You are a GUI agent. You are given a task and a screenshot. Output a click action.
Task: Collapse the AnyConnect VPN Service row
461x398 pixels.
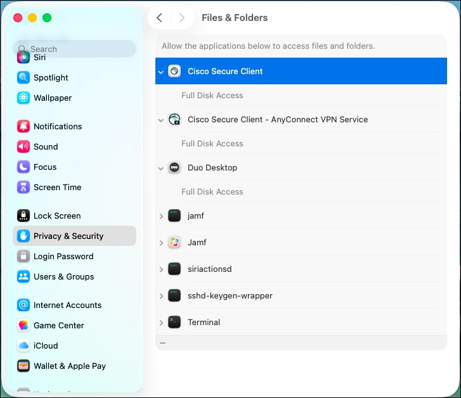(x=161, y=120)
